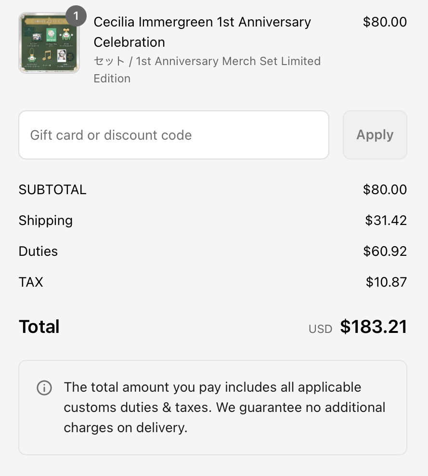This screenshot has height=476, width=428.
Task: Click the quantity badge showing 1
Action: pos(76,16)
